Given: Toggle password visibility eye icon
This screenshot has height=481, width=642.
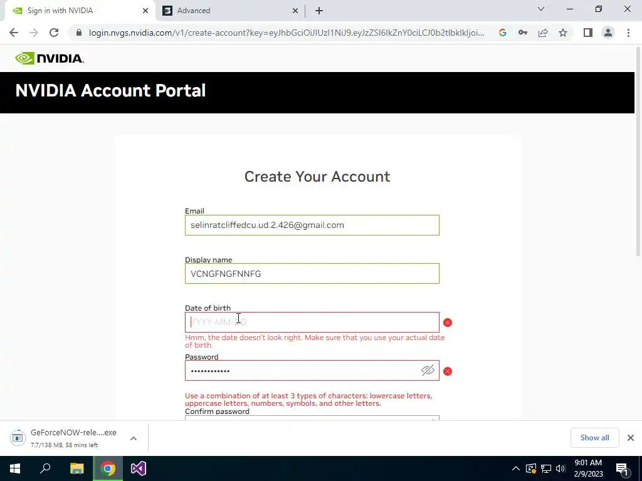Looking at the screenshot, I should [x=428, y=371].
